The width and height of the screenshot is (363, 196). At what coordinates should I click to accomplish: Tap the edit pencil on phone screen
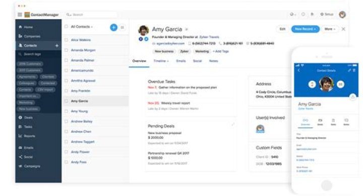349,70
